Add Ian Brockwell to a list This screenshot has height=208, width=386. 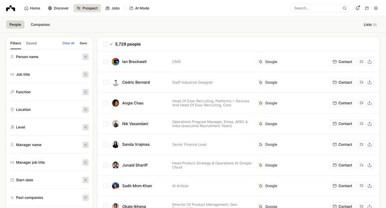tap(362, 62)
